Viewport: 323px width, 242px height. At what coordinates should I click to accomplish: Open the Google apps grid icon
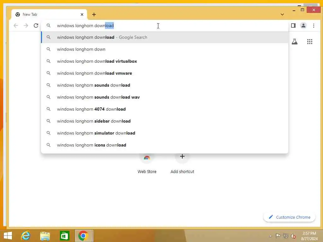point(310,42)
